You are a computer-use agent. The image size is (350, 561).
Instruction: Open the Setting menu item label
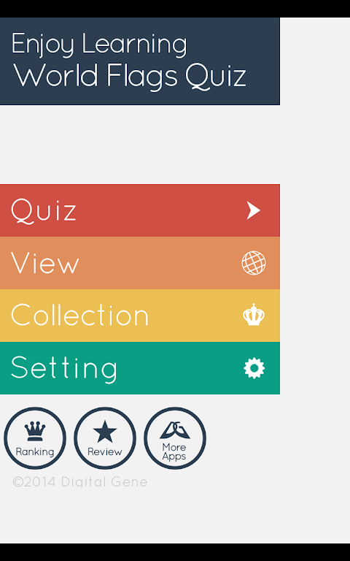64,368
